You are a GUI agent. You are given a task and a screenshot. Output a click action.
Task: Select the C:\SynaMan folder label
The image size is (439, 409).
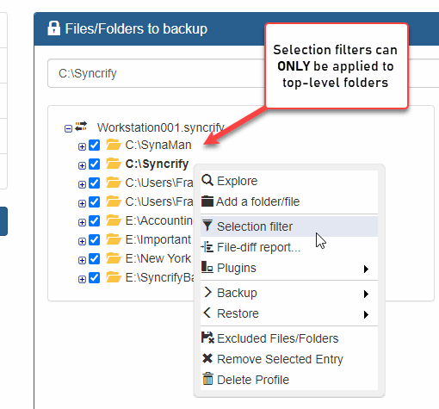pos(158,145)
